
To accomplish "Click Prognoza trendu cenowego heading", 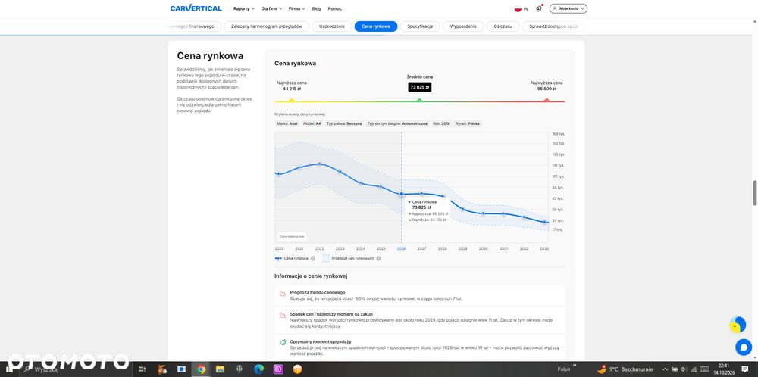I will tap(317, 292).
